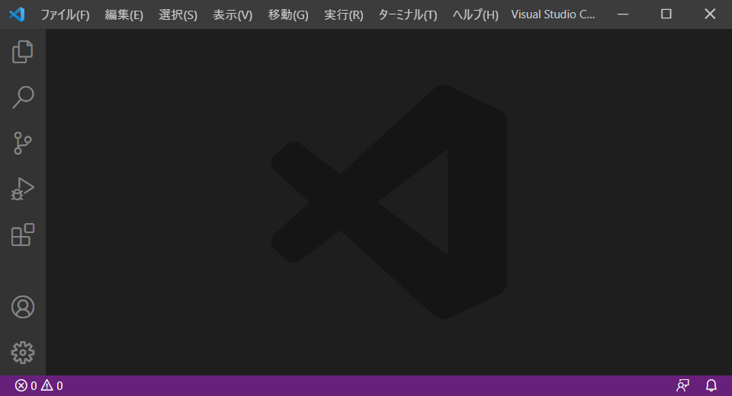Open the 実行(R) menu
732x396 pixels.
[x=344, y=14]
